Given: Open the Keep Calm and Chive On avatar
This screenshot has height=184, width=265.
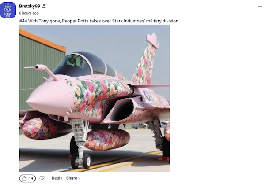Looking at the screenshot, I should (8, 10).
